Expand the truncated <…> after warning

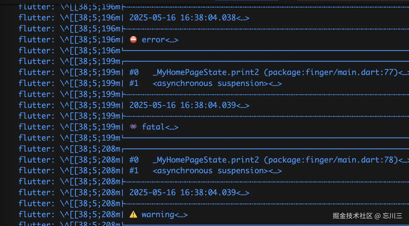[x=181, y=215]
